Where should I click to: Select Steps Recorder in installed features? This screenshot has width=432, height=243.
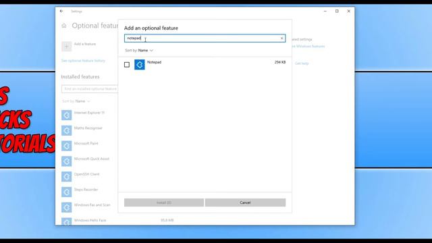(86, 190)
